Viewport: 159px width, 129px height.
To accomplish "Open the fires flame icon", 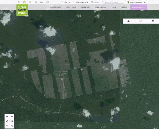I will (36, 2).
